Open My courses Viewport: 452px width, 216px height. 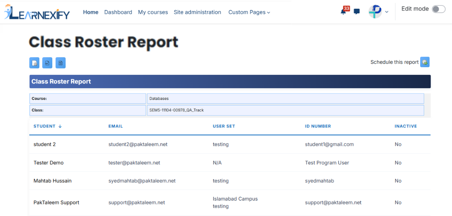(153, 12)
